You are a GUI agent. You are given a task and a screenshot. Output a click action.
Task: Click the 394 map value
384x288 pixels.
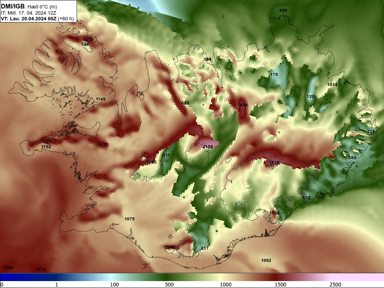(x=207, y=59)
